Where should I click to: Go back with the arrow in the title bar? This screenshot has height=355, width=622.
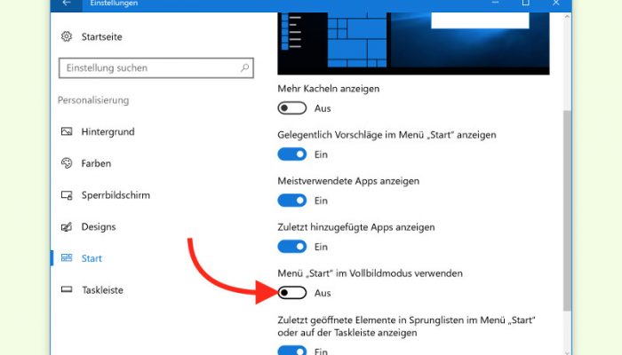click(x=67, y=4)
